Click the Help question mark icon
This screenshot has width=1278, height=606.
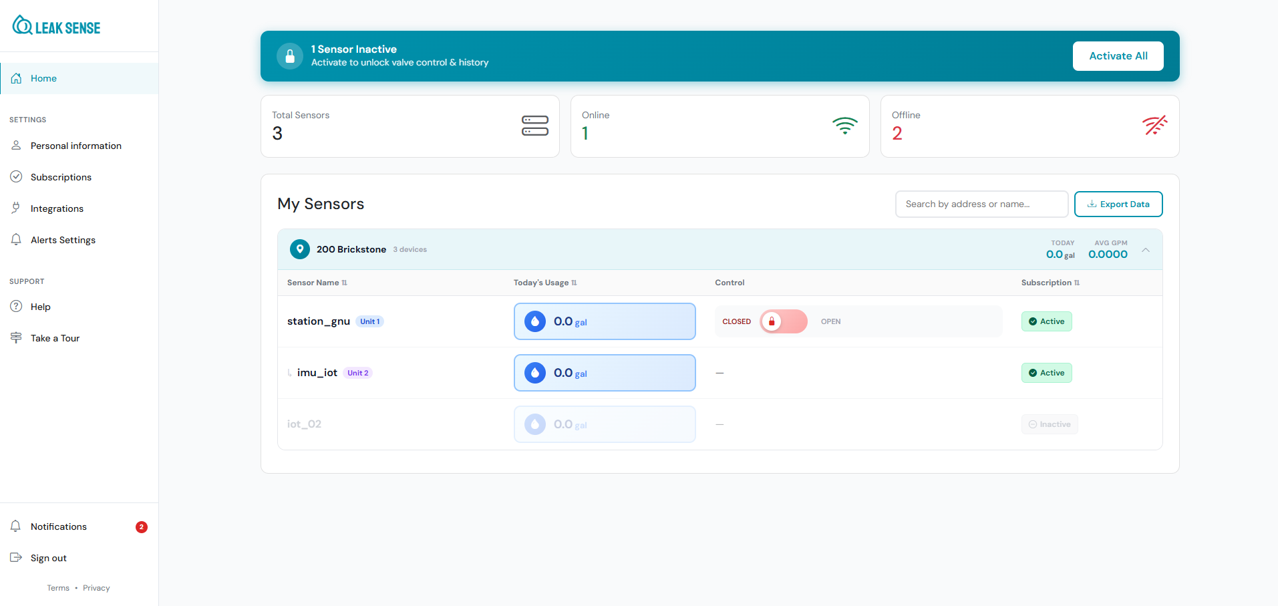(x=16, y=306)
